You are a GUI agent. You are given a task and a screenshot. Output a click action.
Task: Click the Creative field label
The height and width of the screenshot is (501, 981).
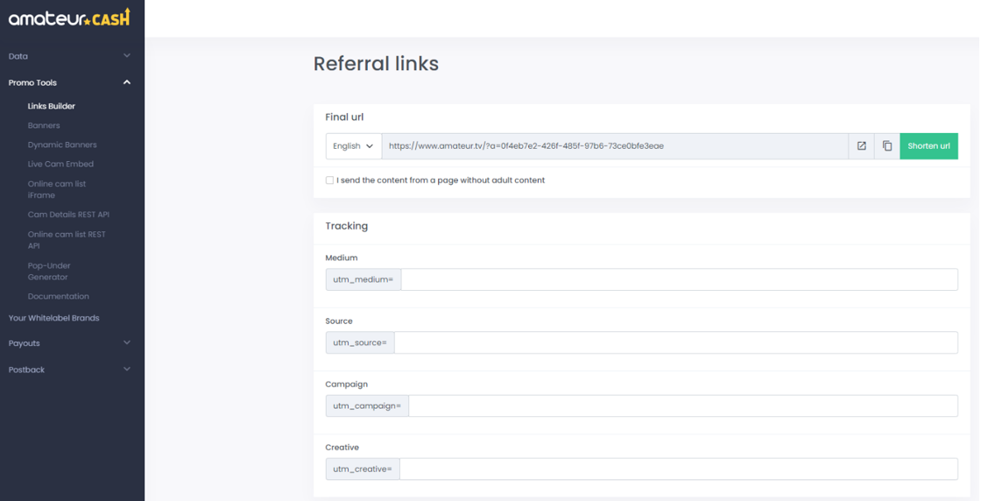(342, 448)
